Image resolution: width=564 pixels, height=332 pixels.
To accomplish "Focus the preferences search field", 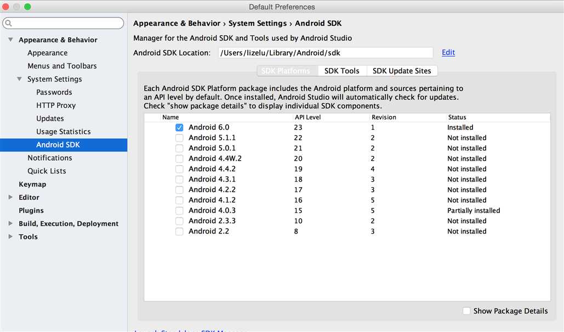I will pos(64,23).
